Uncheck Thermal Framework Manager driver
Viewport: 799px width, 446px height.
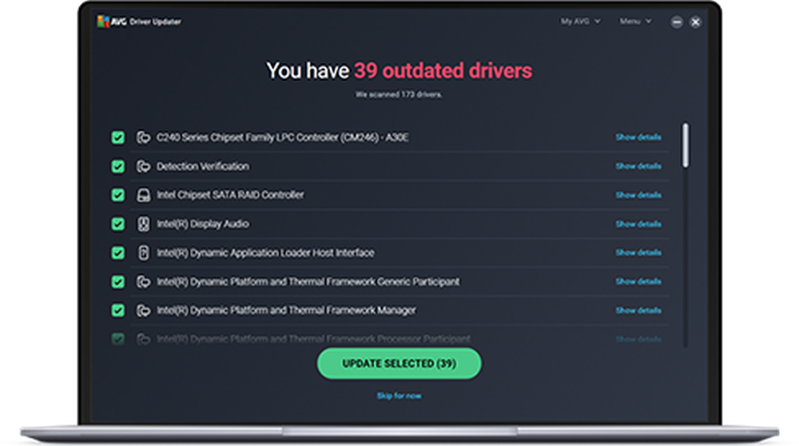click(117, 310)
